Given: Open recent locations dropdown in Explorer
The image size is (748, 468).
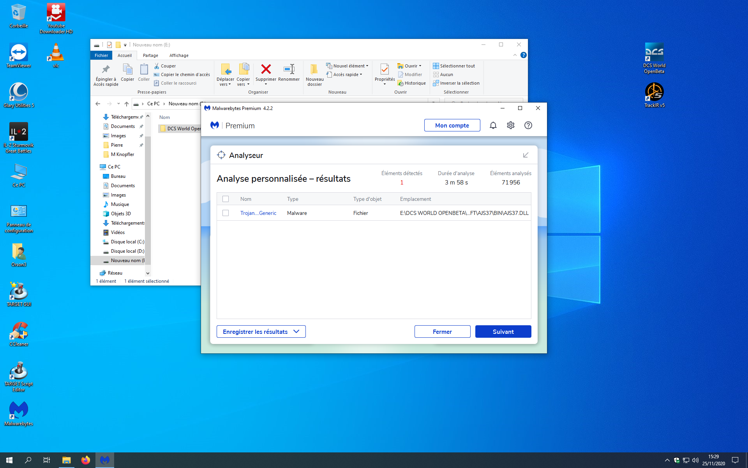Looking at the screenshot, I should click(x=118, y=104).
